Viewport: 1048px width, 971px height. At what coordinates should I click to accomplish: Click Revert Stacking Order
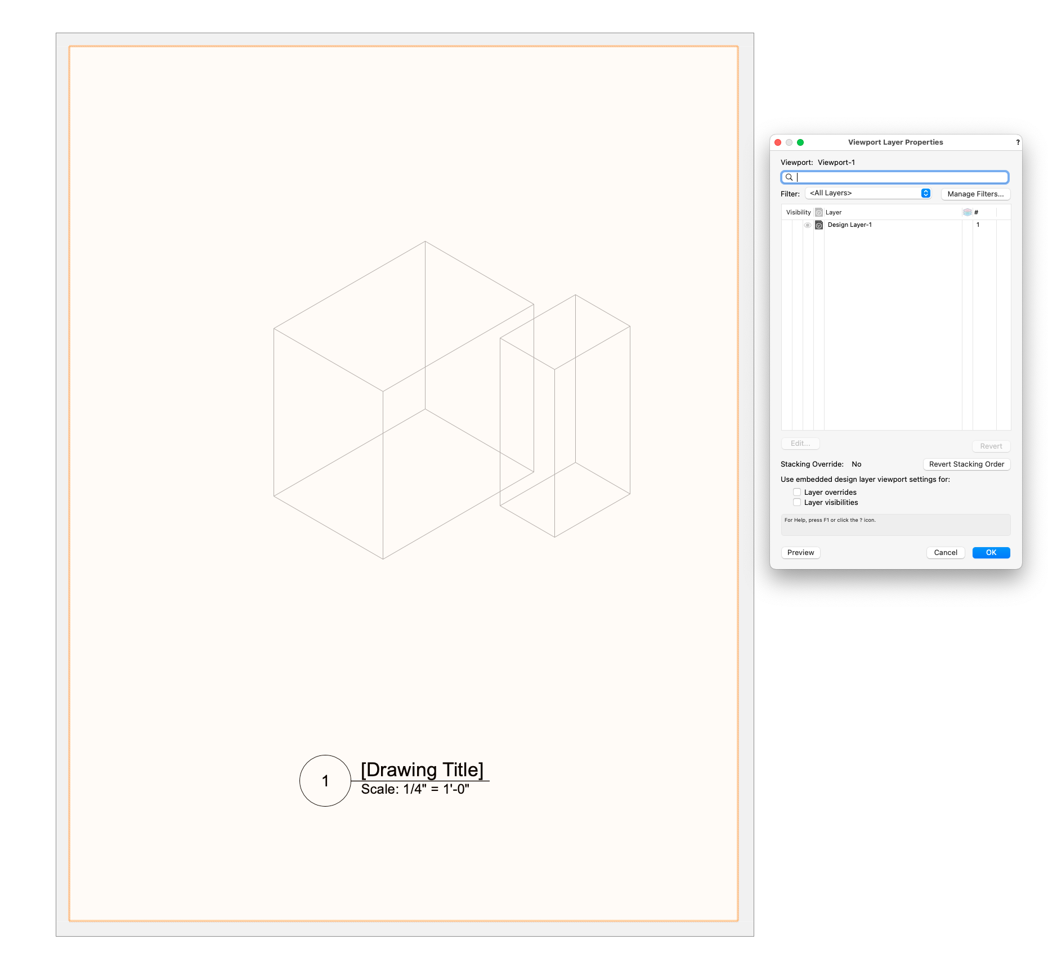pos(966,464)
